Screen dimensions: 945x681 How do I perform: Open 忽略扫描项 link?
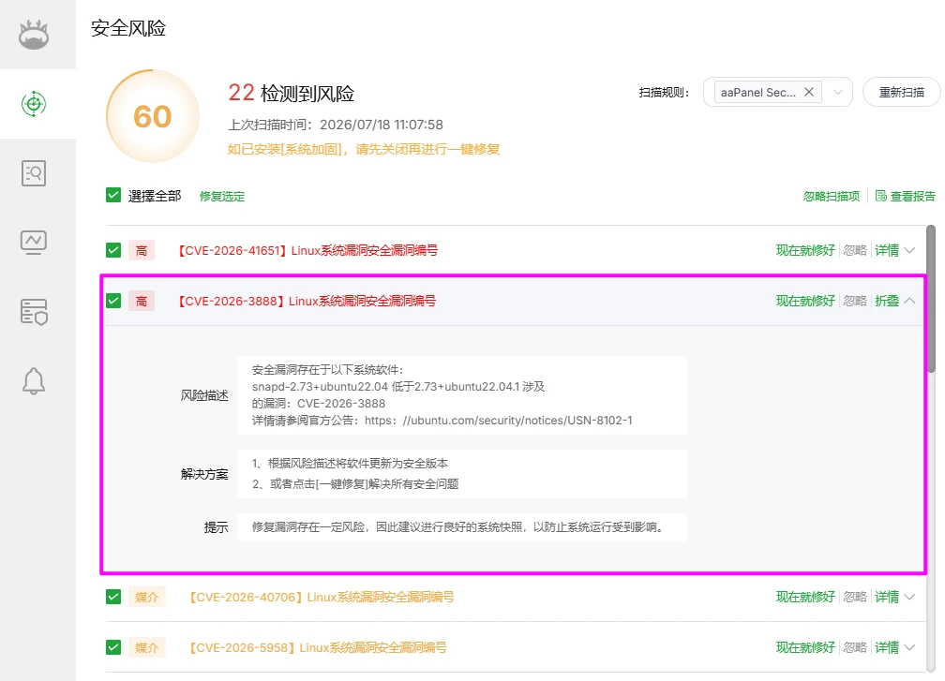tap(831, 197)
